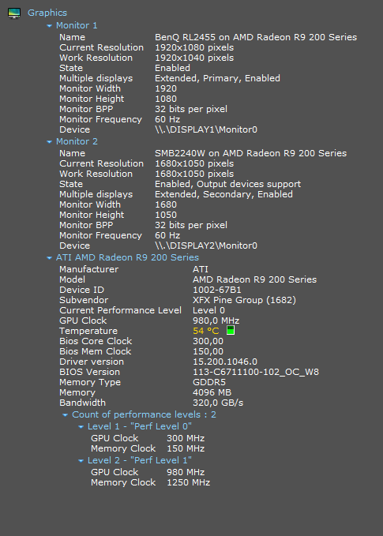Viewport: 383px width, 536px height.
Task: Click Bandwidth value "320,0 GB/s"
Action: (218, 403)
